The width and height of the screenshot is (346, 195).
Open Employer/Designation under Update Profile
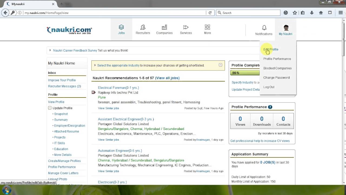click(x=69, y=126)
